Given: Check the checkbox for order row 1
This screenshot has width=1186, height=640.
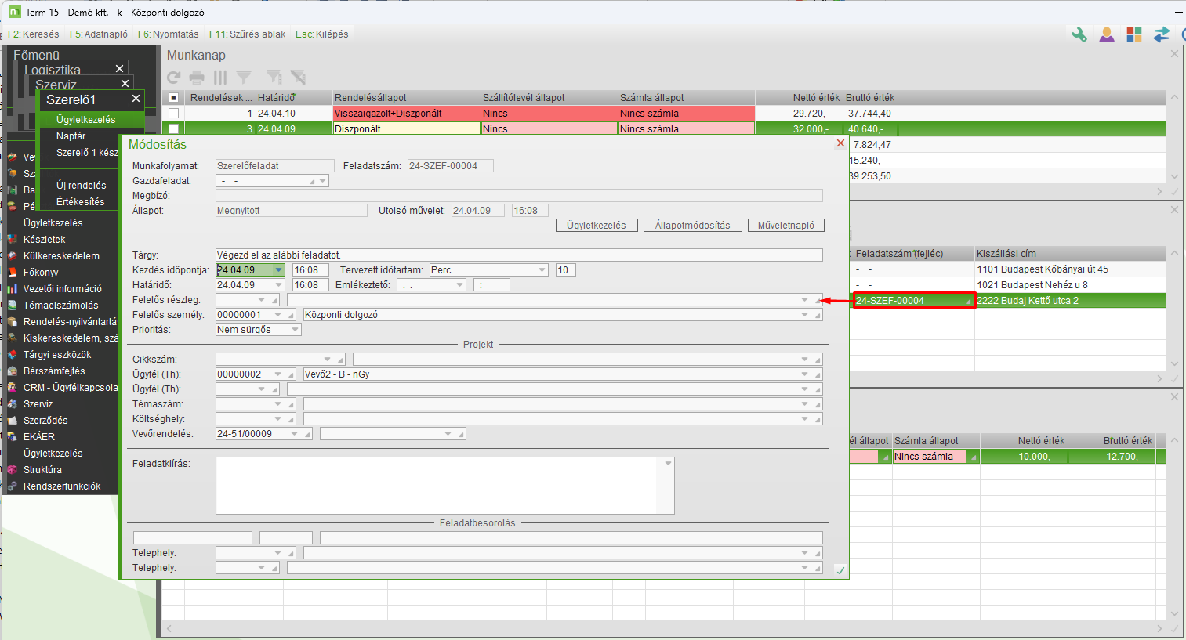Looking at the screenshot, I should coord(174,114).
